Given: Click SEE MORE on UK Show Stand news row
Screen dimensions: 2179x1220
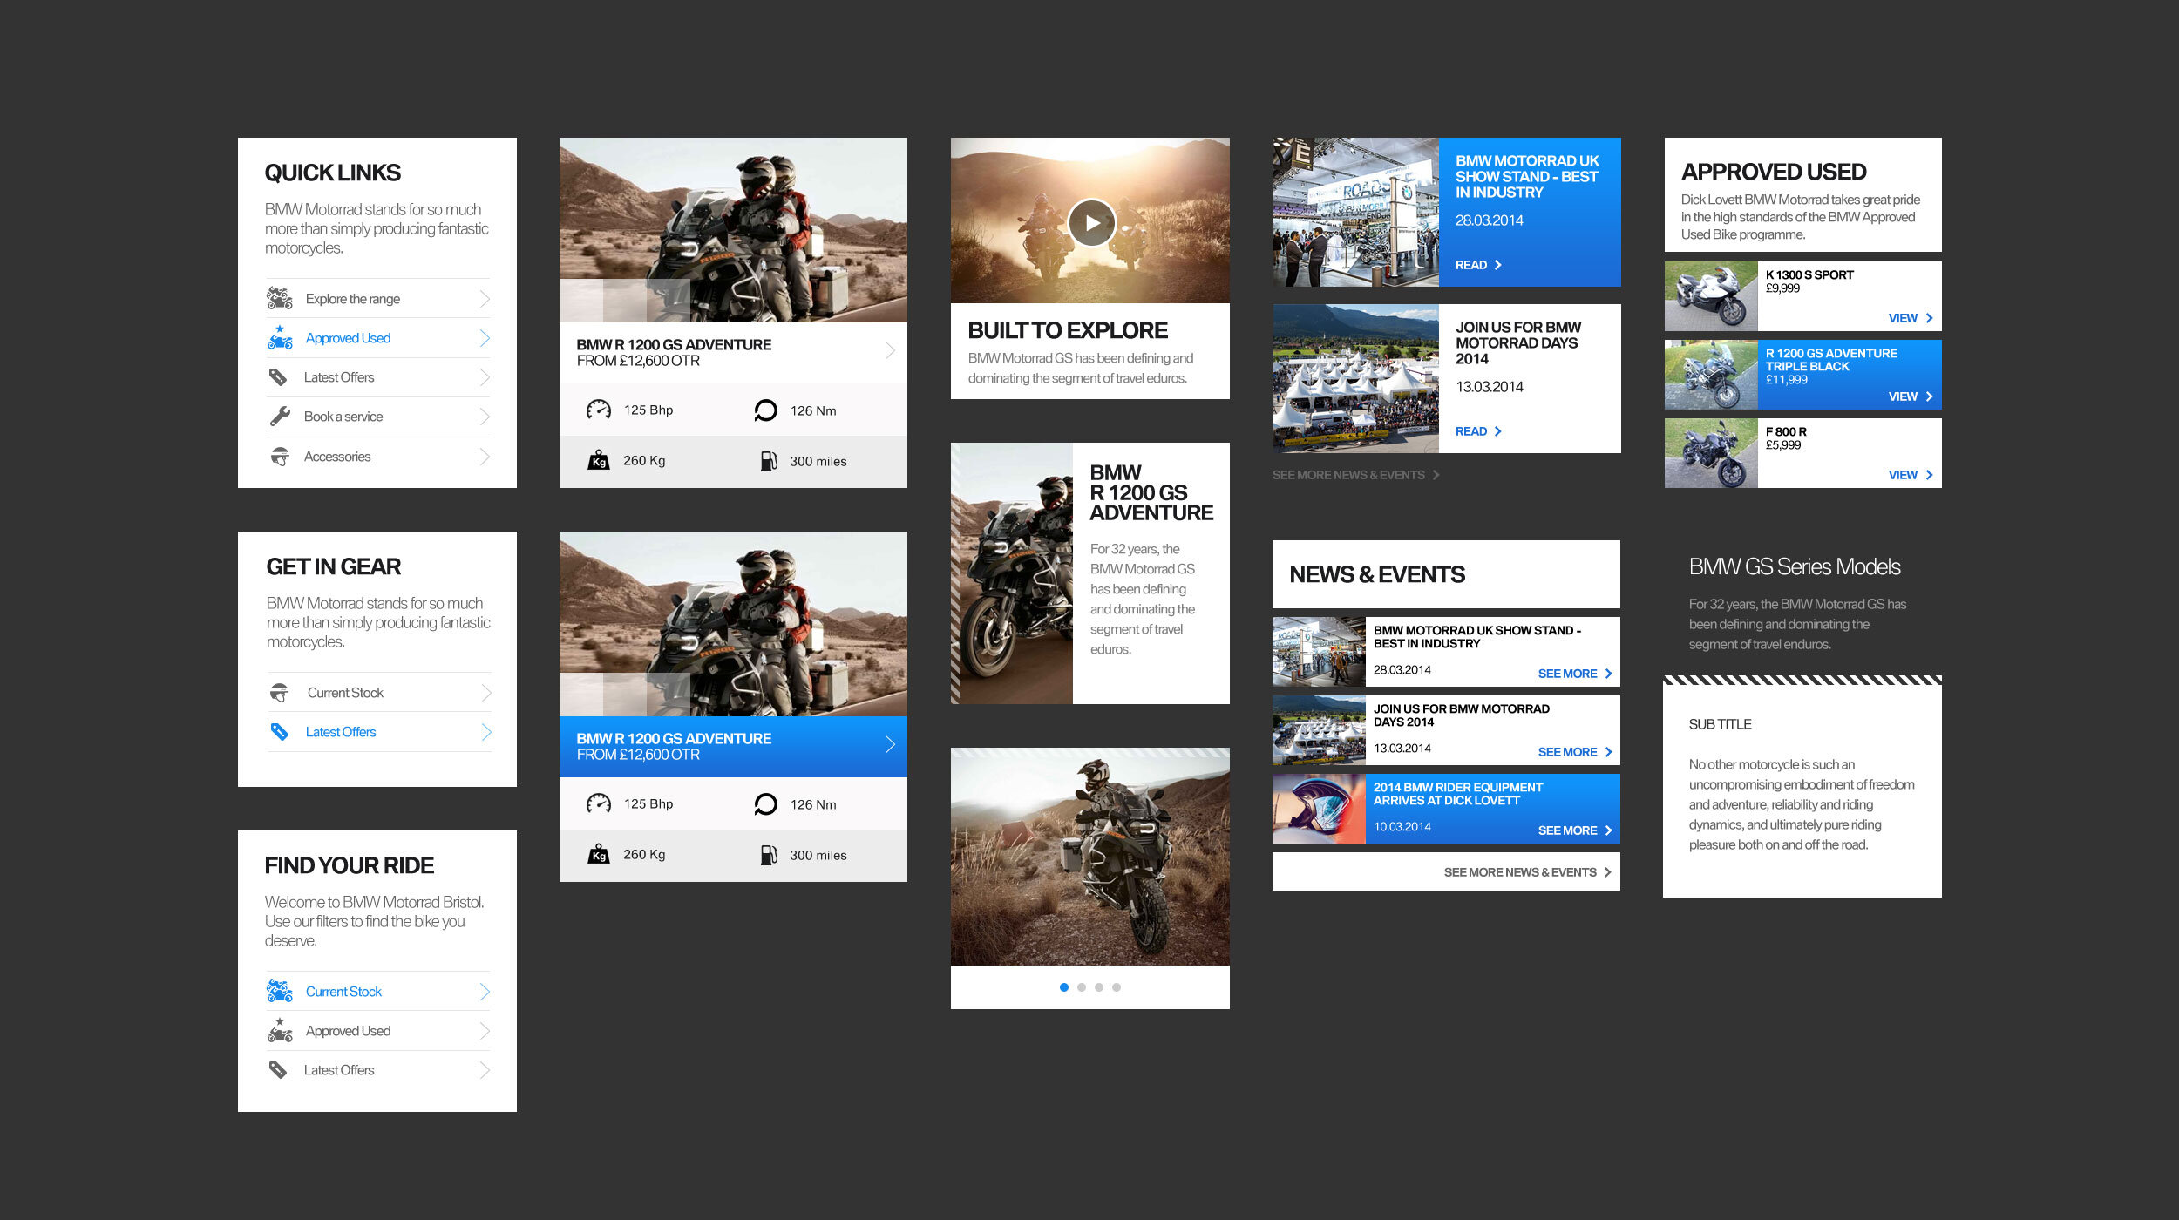Looking at the screenshot, I should tap(1575, 674).
